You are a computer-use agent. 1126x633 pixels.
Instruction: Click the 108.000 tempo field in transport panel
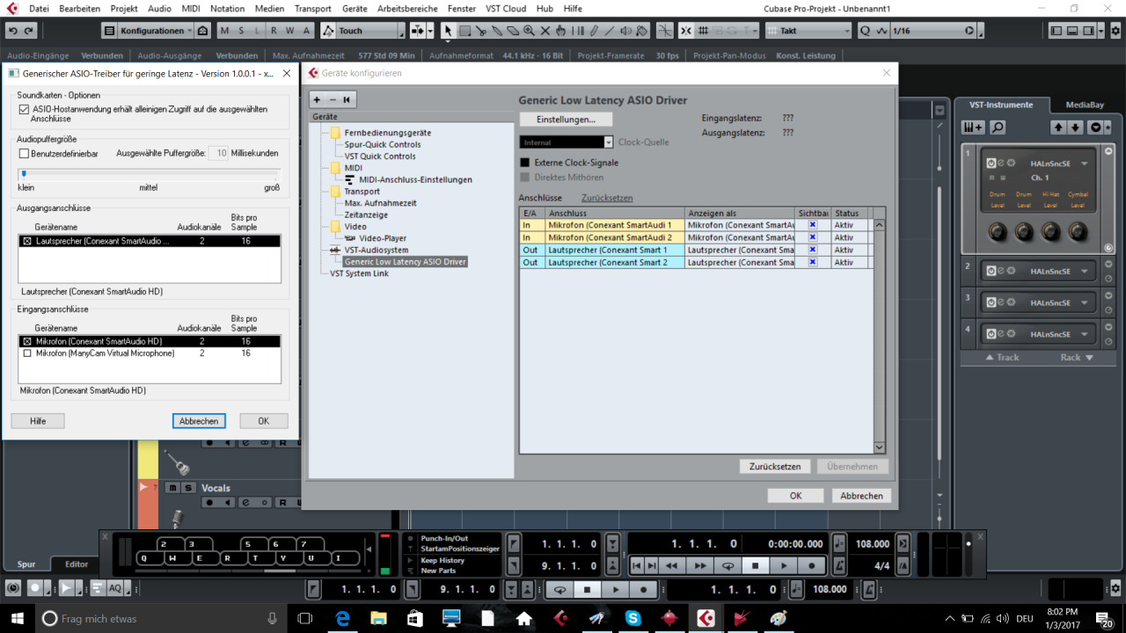(x=873, y=543)
